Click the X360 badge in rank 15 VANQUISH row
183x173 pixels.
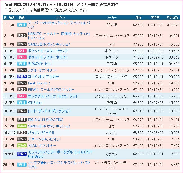22,126
